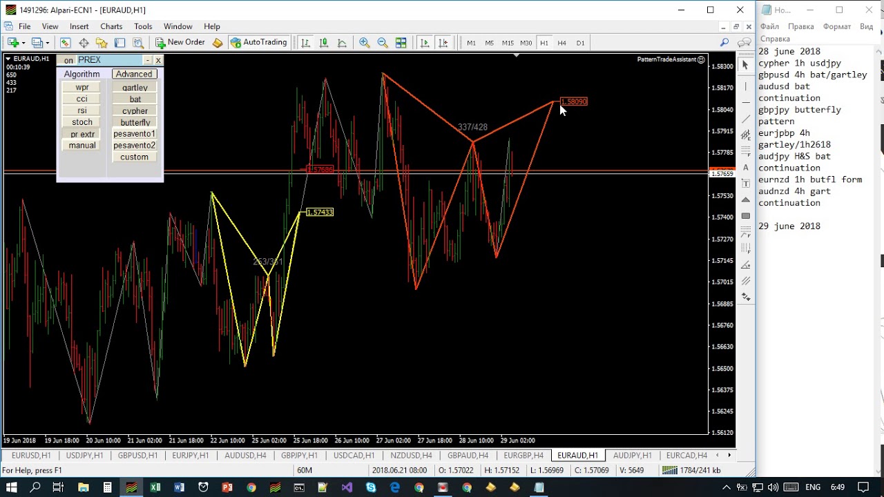
Task: Select the cursor arrow tool
Action: click(x=745, y=65)
